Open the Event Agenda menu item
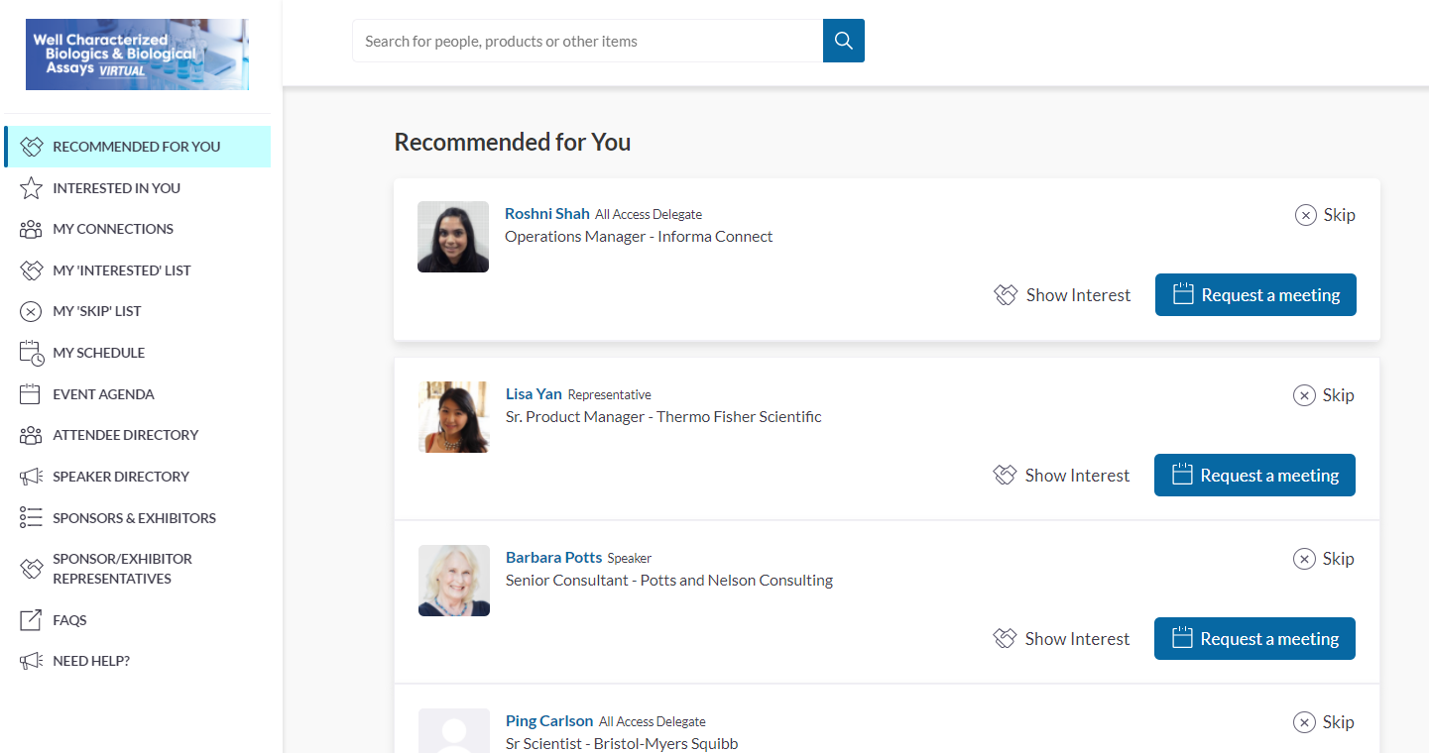The width and height of the screenshot is (1429, 753). pos(103,394)
